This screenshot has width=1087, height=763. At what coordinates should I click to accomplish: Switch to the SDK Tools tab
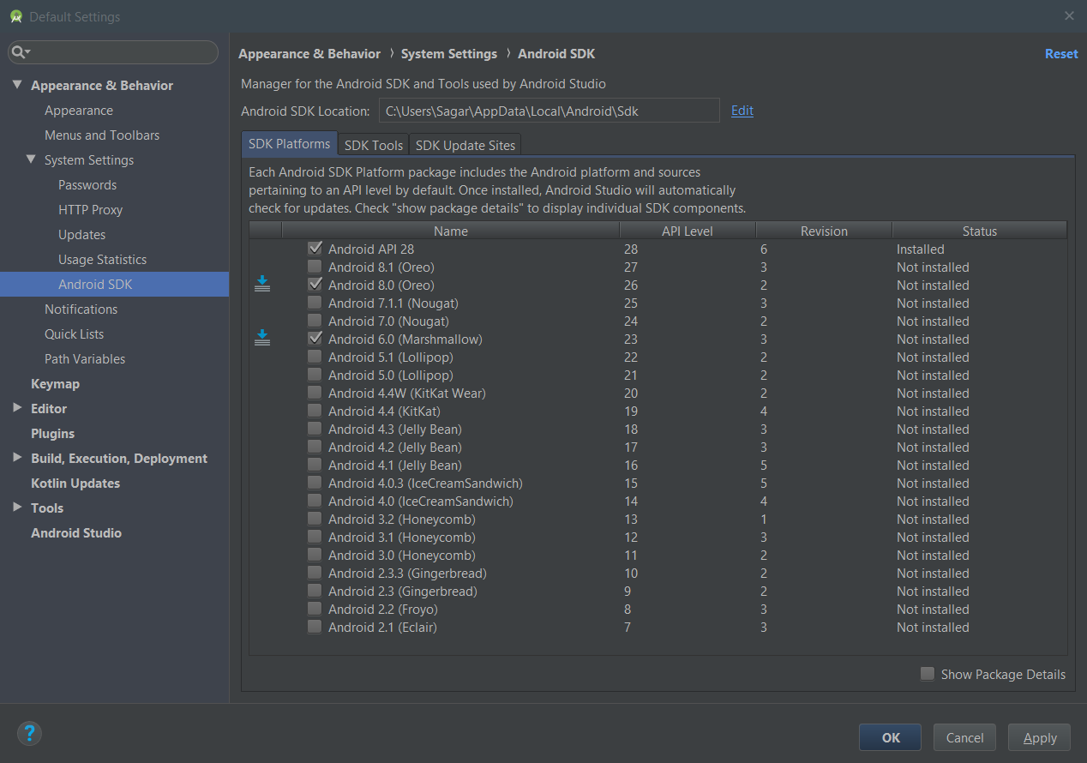point(374,145)
